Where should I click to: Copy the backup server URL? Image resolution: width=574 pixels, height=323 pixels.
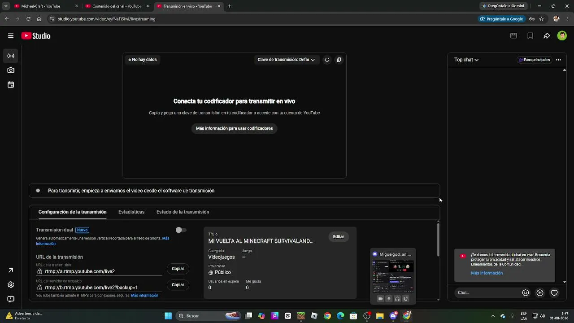click(x=178, y=285)
